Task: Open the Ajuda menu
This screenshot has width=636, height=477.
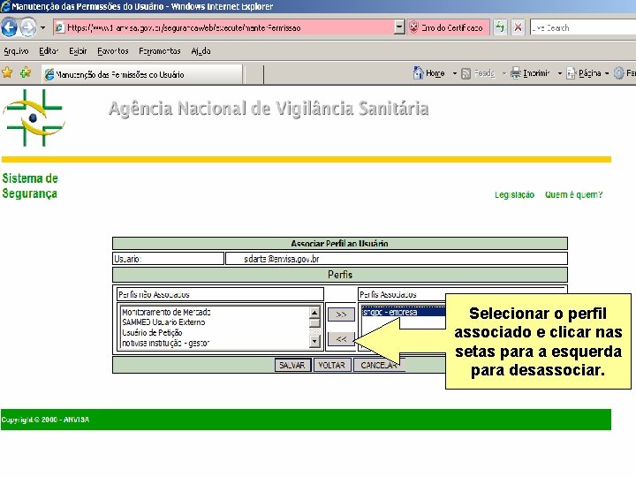Action: [201, 51]
